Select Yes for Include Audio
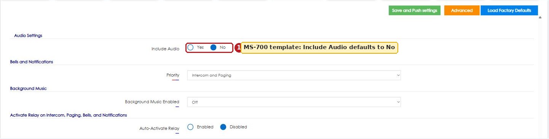549x139 pixels. click(191, 48)
